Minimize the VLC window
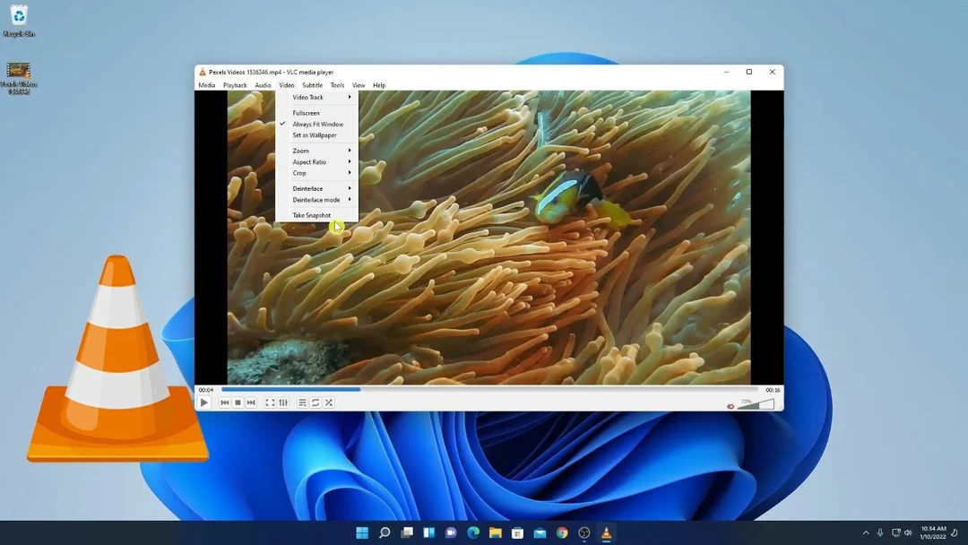The height and width of the screenshot is (545, 968). click(727, 73)
